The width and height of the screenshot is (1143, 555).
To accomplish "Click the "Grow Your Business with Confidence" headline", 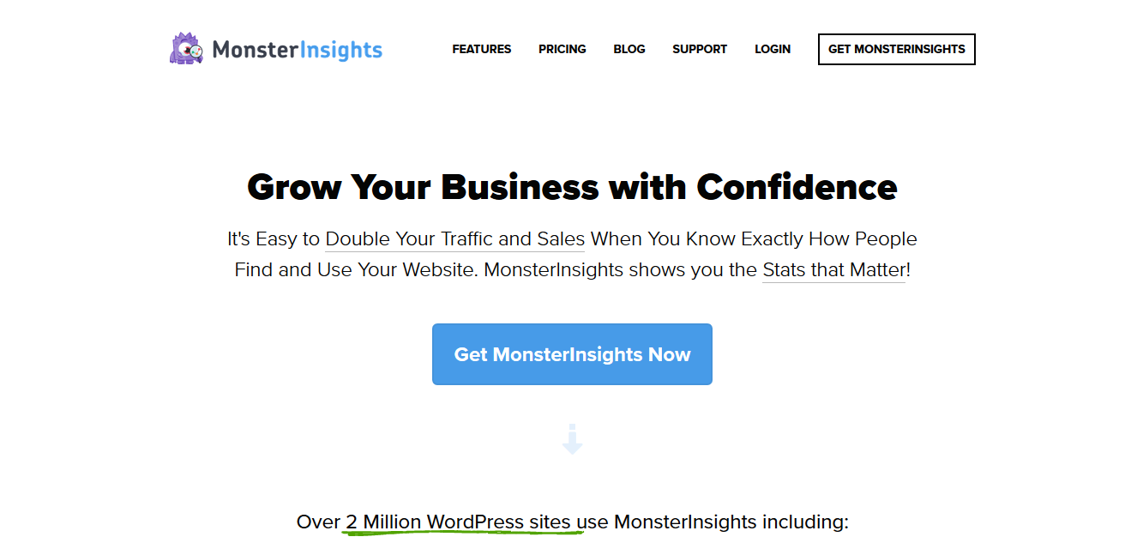I will click(572, 186).
